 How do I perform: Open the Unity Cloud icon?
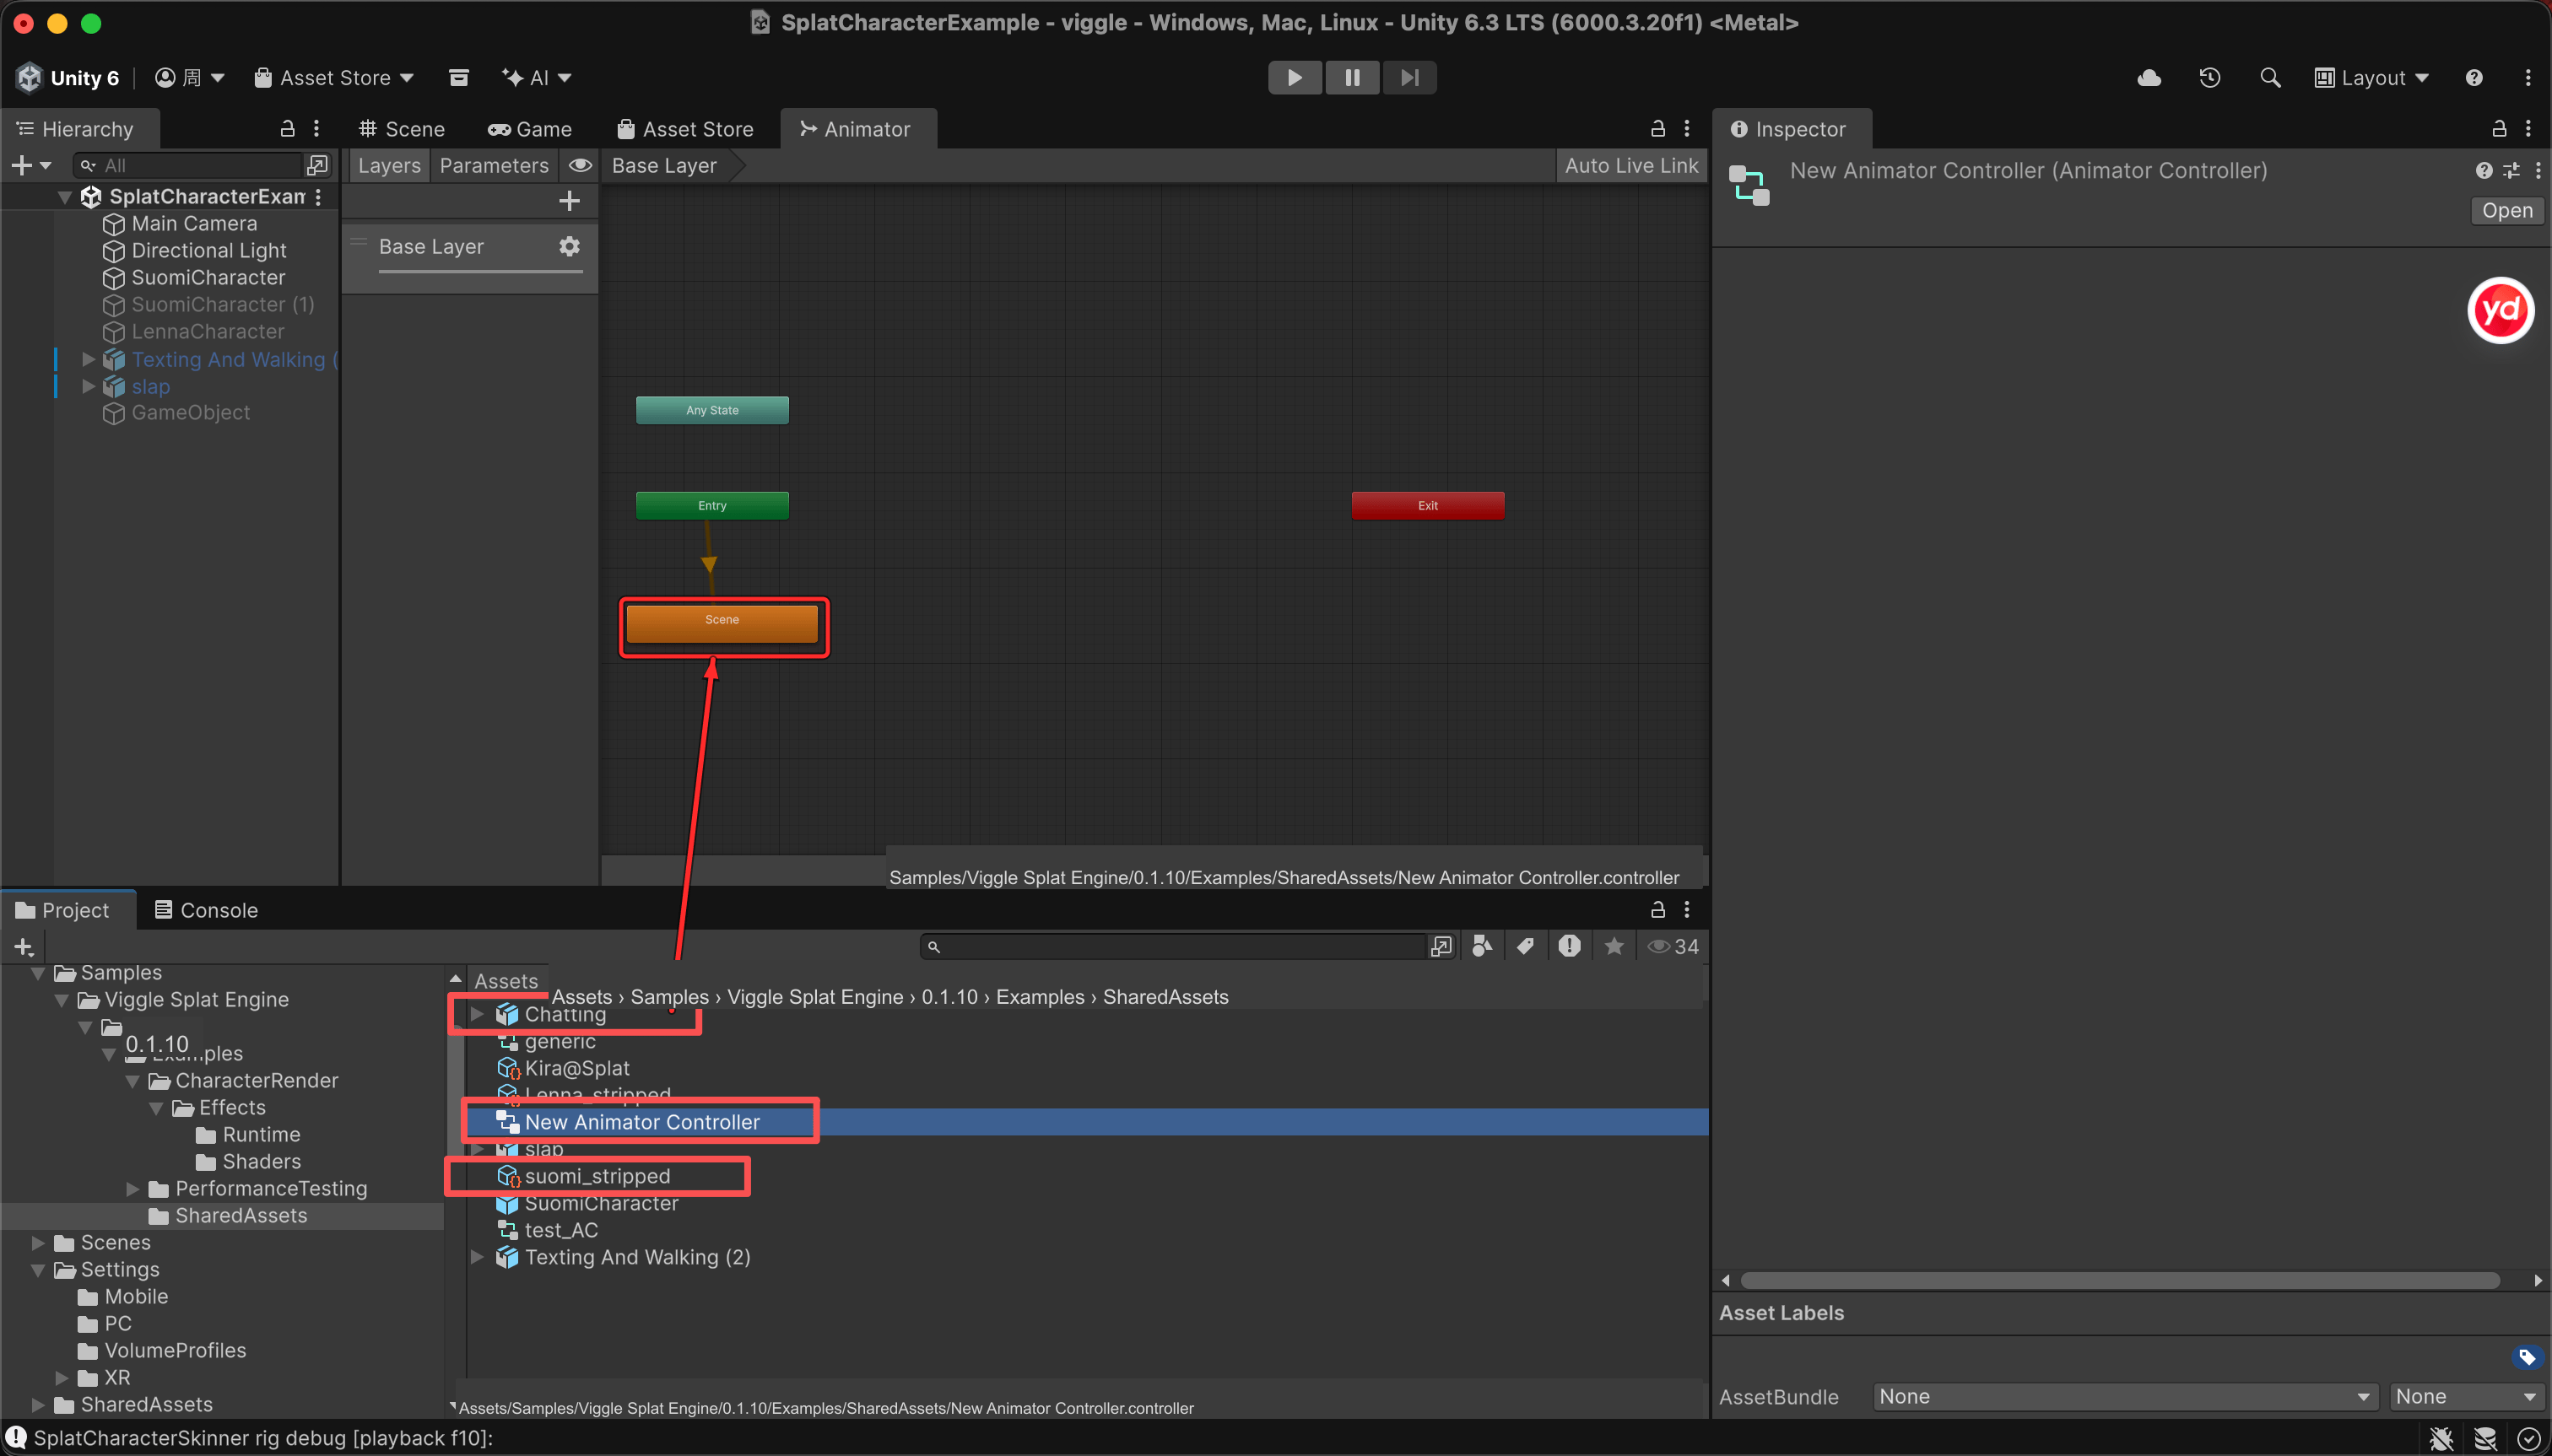point(2149,78)
